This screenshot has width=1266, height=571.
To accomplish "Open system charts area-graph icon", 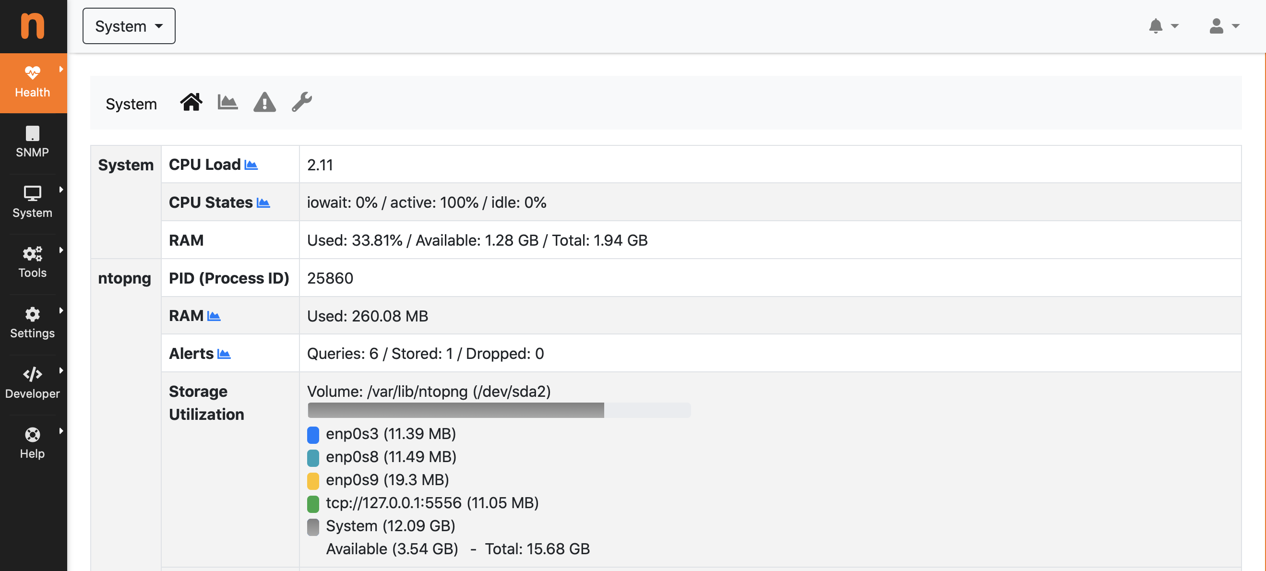I will [x=227, y=102].
